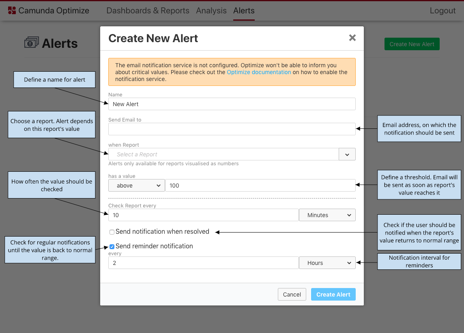This screenshot has height=333, width=464.
Task: Click the Select a Report field
Action: 224,154
